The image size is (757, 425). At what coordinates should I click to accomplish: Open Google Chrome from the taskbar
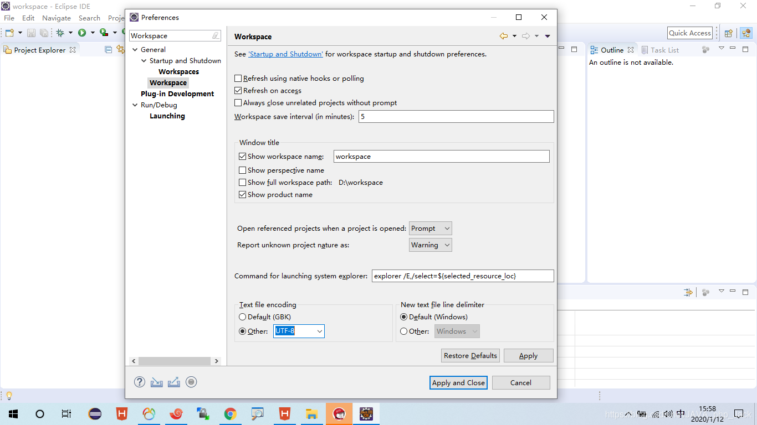point(231,413)
